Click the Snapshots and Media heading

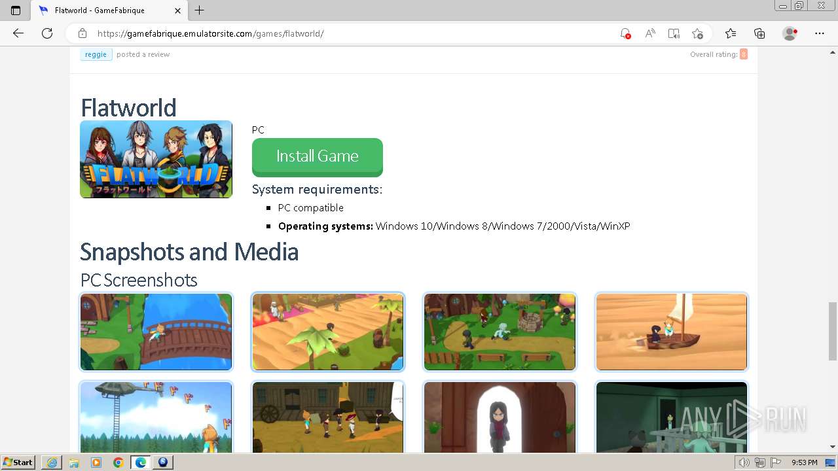pyautogui.click(x=189, y=252)
